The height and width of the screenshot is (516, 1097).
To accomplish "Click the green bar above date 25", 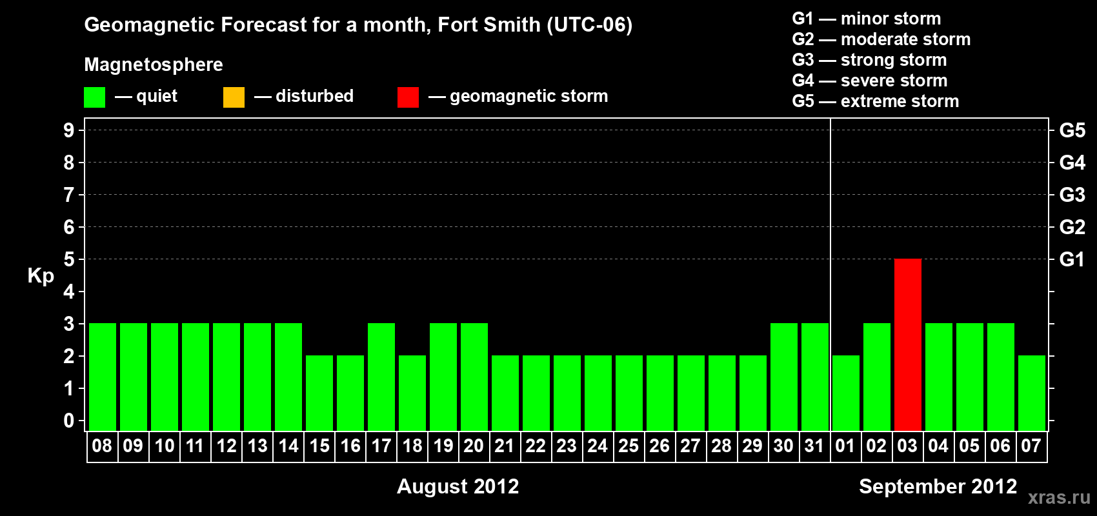I will click(629, 393).
